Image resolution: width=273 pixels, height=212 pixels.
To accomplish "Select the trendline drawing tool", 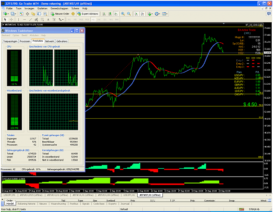I will [31, 20].
